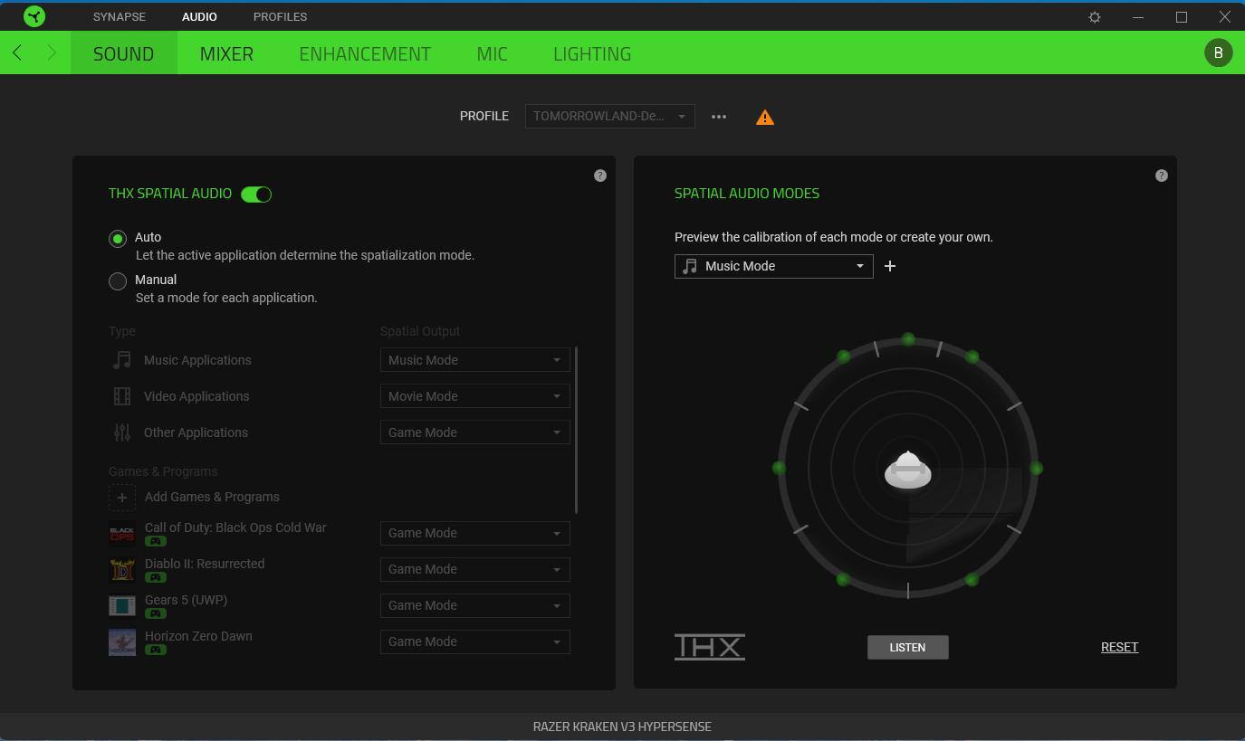Switch to the Mixer tab
Image resolution: width=1245 pixels, height=741 pixels.
coord(226,53)
